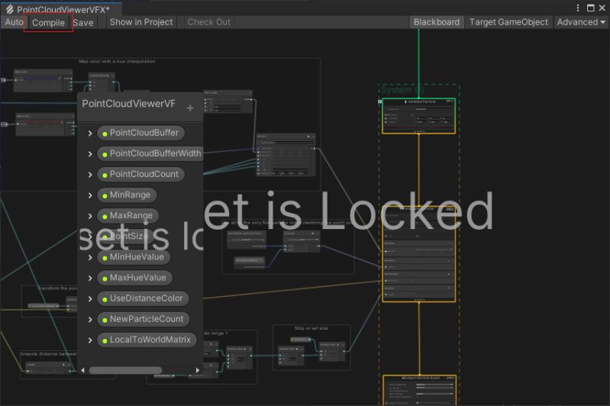The height and width of the screenshot is (406, 610).
Task: Select the UseDistanceColor property pill
Action: click(x=144, y=298)
